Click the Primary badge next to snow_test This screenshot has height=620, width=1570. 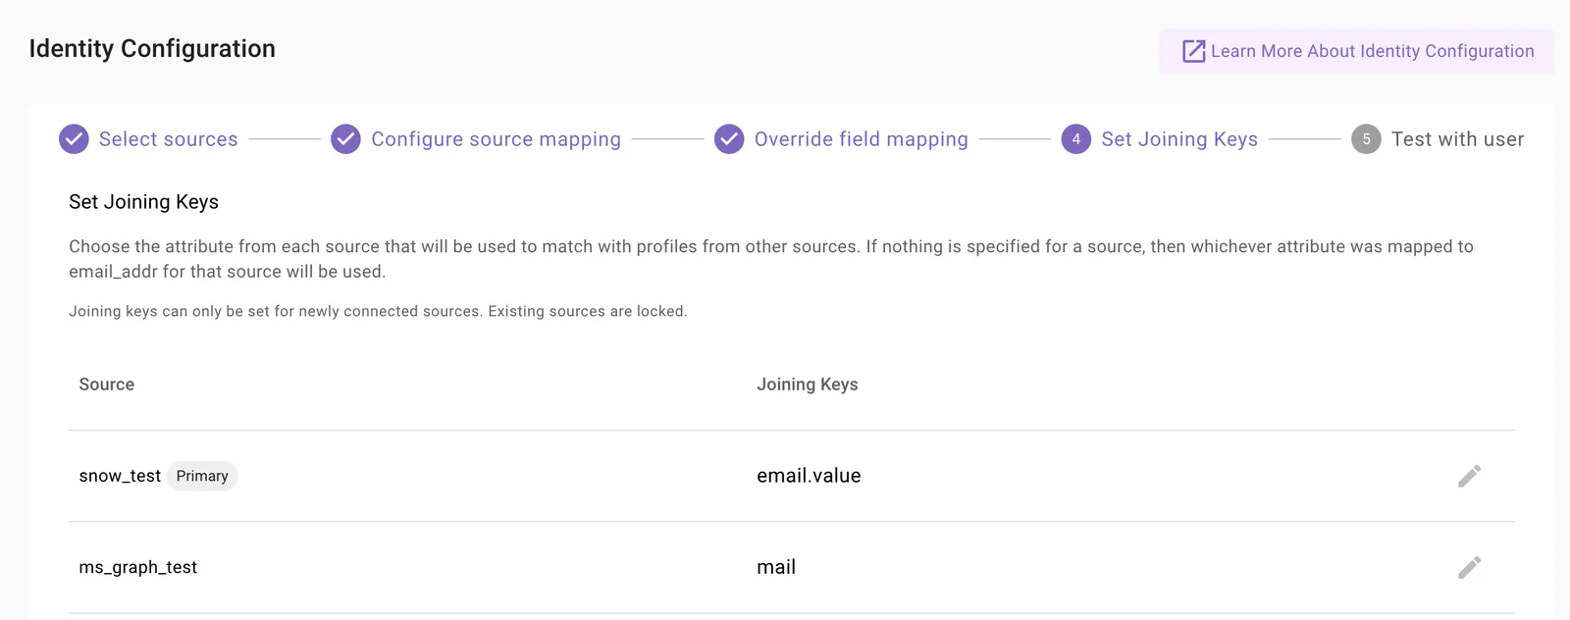(202, 476)
